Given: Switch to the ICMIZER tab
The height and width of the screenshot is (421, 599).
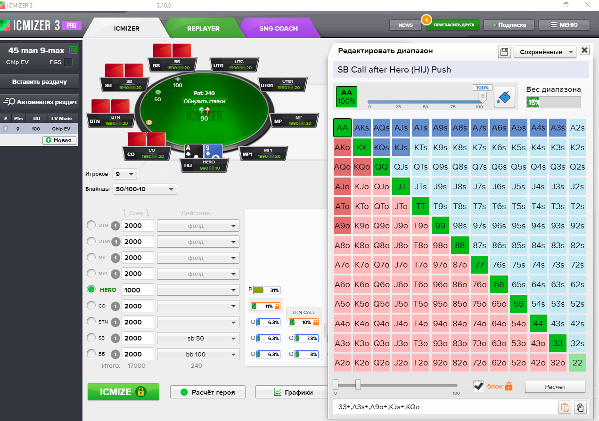Looking at the screenshot, I should point(127,28).
